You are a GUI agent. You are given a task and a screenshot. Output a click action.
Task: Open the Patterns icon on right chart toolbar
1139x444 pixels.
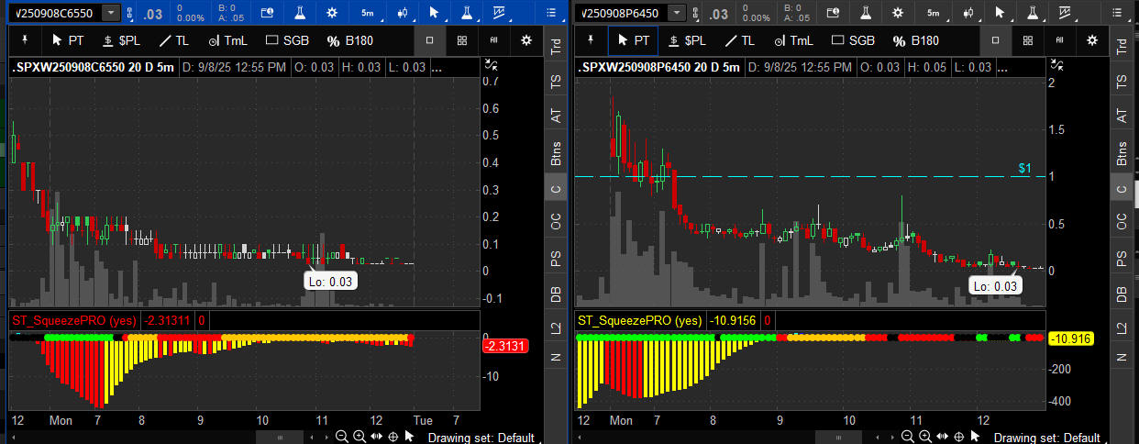(1066, 14)
